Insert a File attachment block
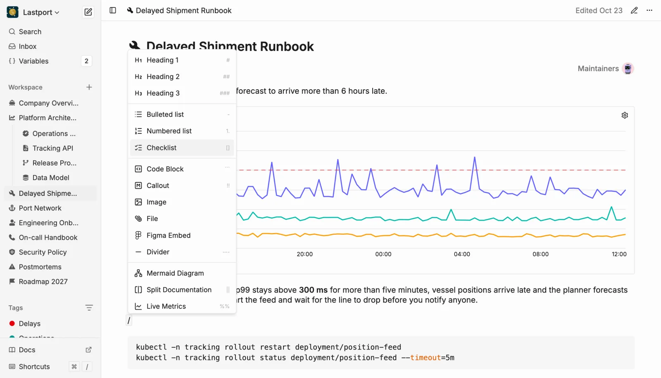Viewport: 661px width, 378px height. coord(182,219)
